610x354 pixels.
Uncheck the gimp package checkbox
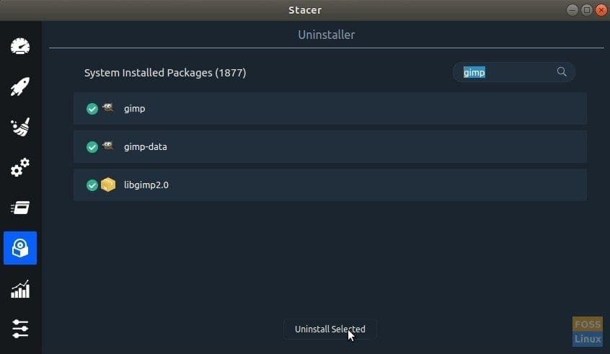[92, 109]
